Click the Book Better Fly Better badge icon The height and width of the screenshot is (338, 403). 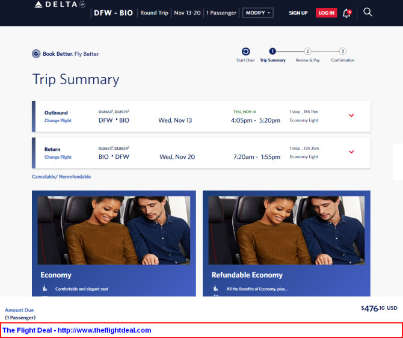[36, 54]
